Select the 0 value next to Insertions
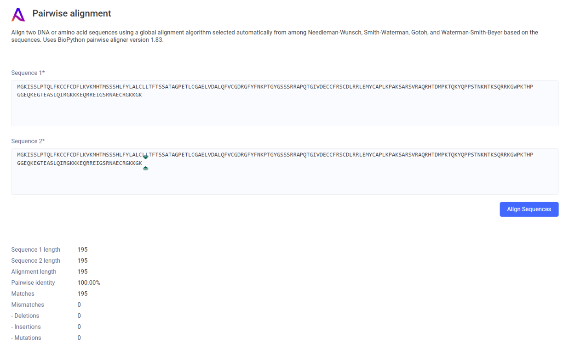The image size is (563, 350). 79,327
